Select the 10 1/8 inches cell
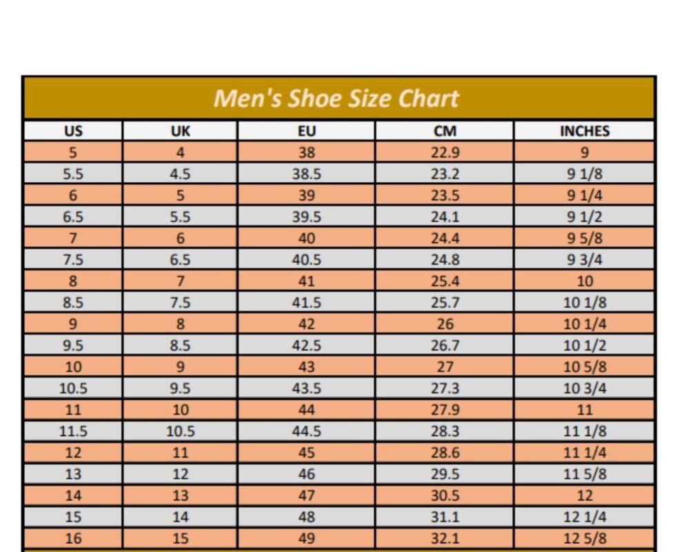Viewport: 682px width, 552px height. (x=584, y=302)
